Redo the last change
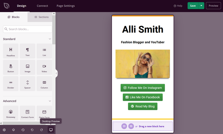The height and width of the screenshot is (134, 223). point(41,130)
